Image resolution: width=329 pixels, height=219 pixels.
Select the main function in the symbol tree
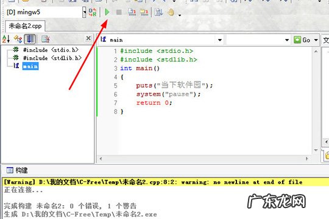(x=30, y=66)
